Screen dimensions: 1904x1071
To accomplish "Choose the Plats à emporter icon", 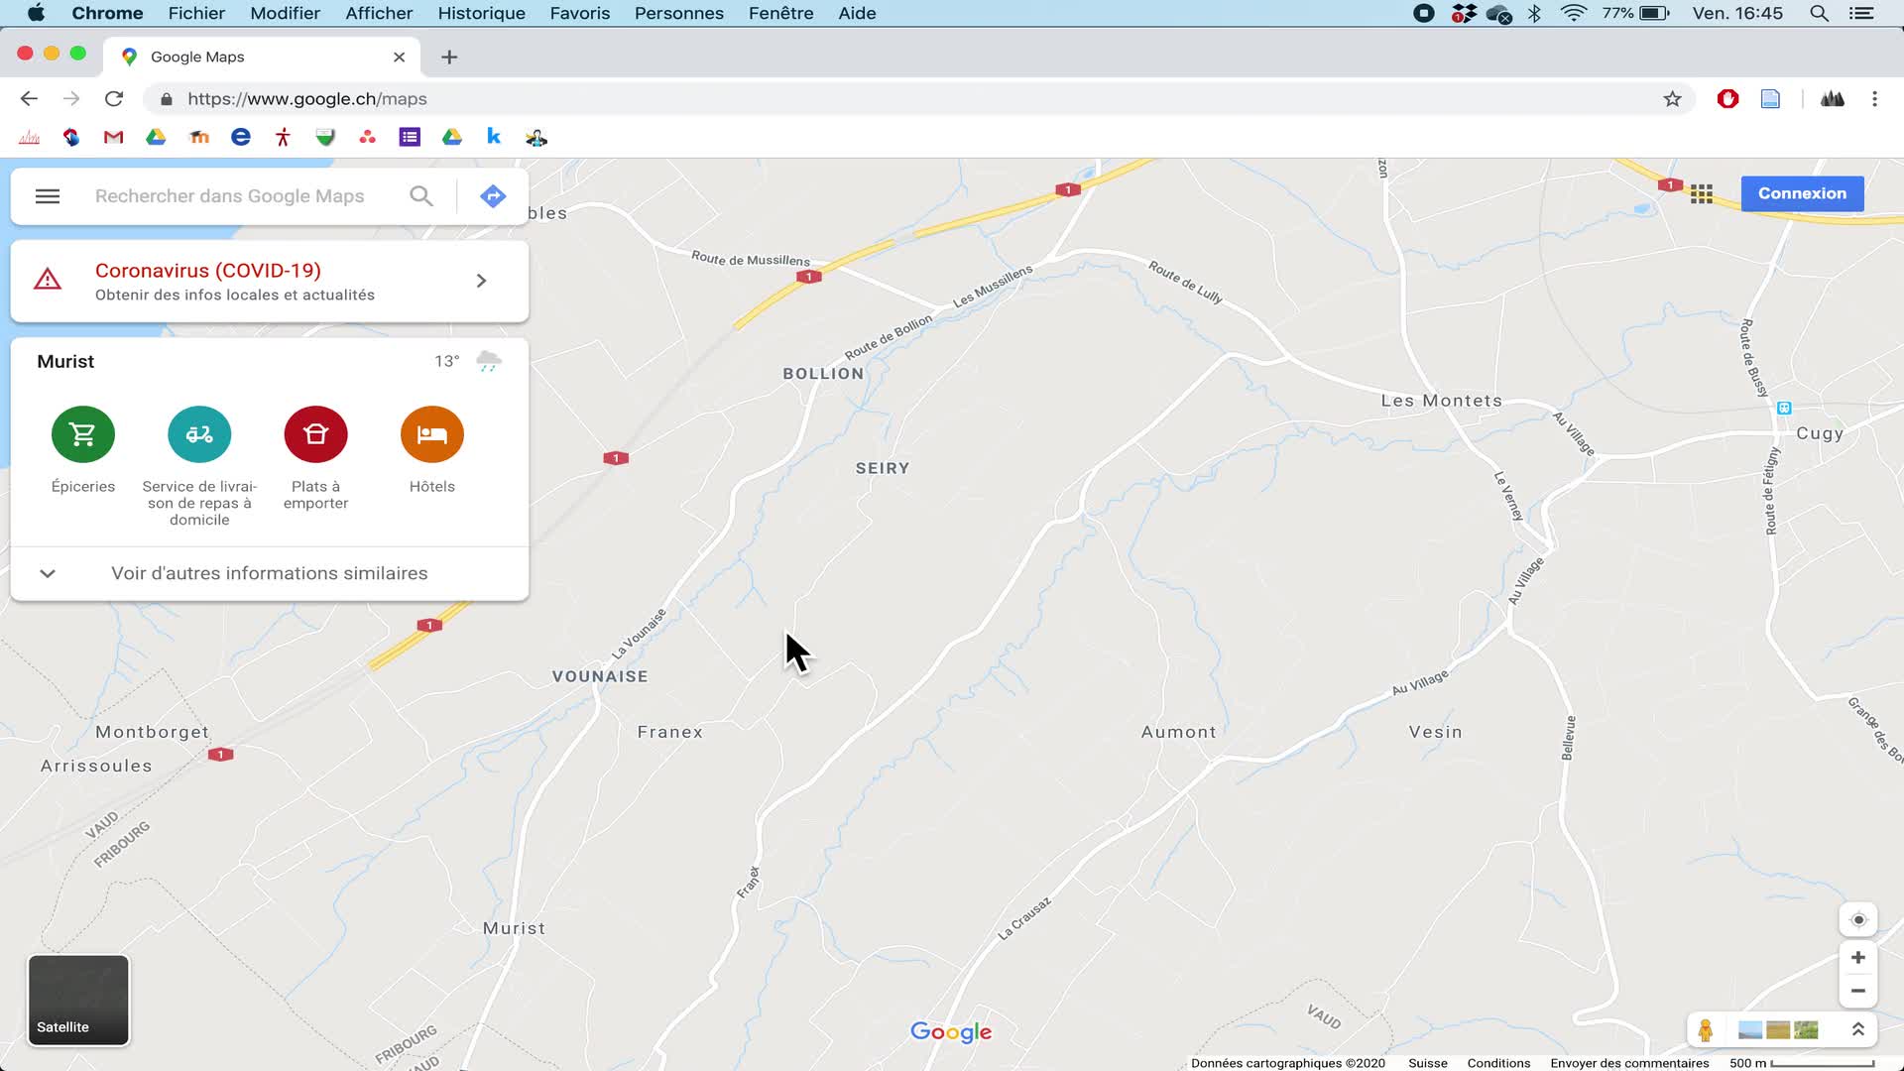I will point(315,434).
